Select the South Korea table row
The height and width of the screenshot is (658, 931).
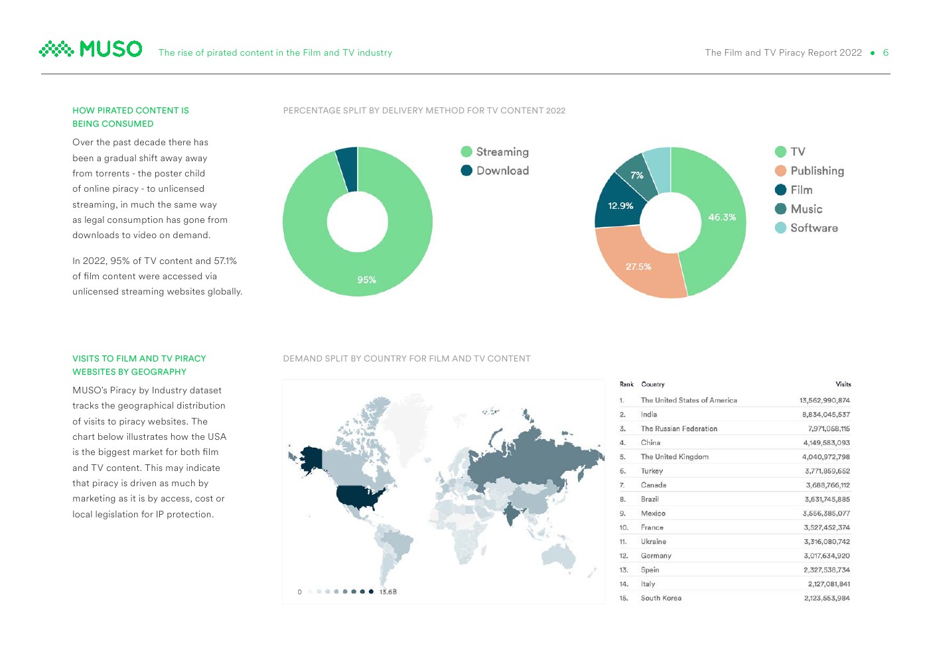coord(734,598)
